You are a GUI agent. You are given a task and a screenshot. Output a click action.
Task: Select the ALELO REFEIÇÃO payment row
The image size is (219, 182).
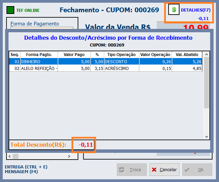(x=39, y=68)
